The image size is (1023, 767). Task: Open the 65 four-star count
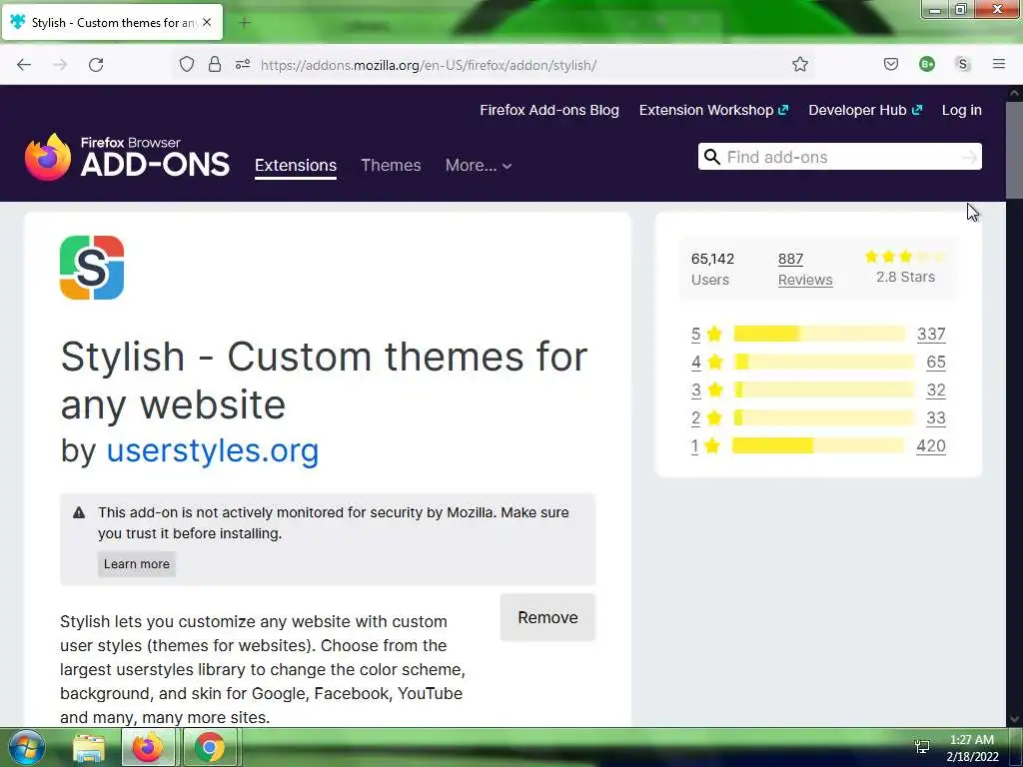tap(936, 362)
